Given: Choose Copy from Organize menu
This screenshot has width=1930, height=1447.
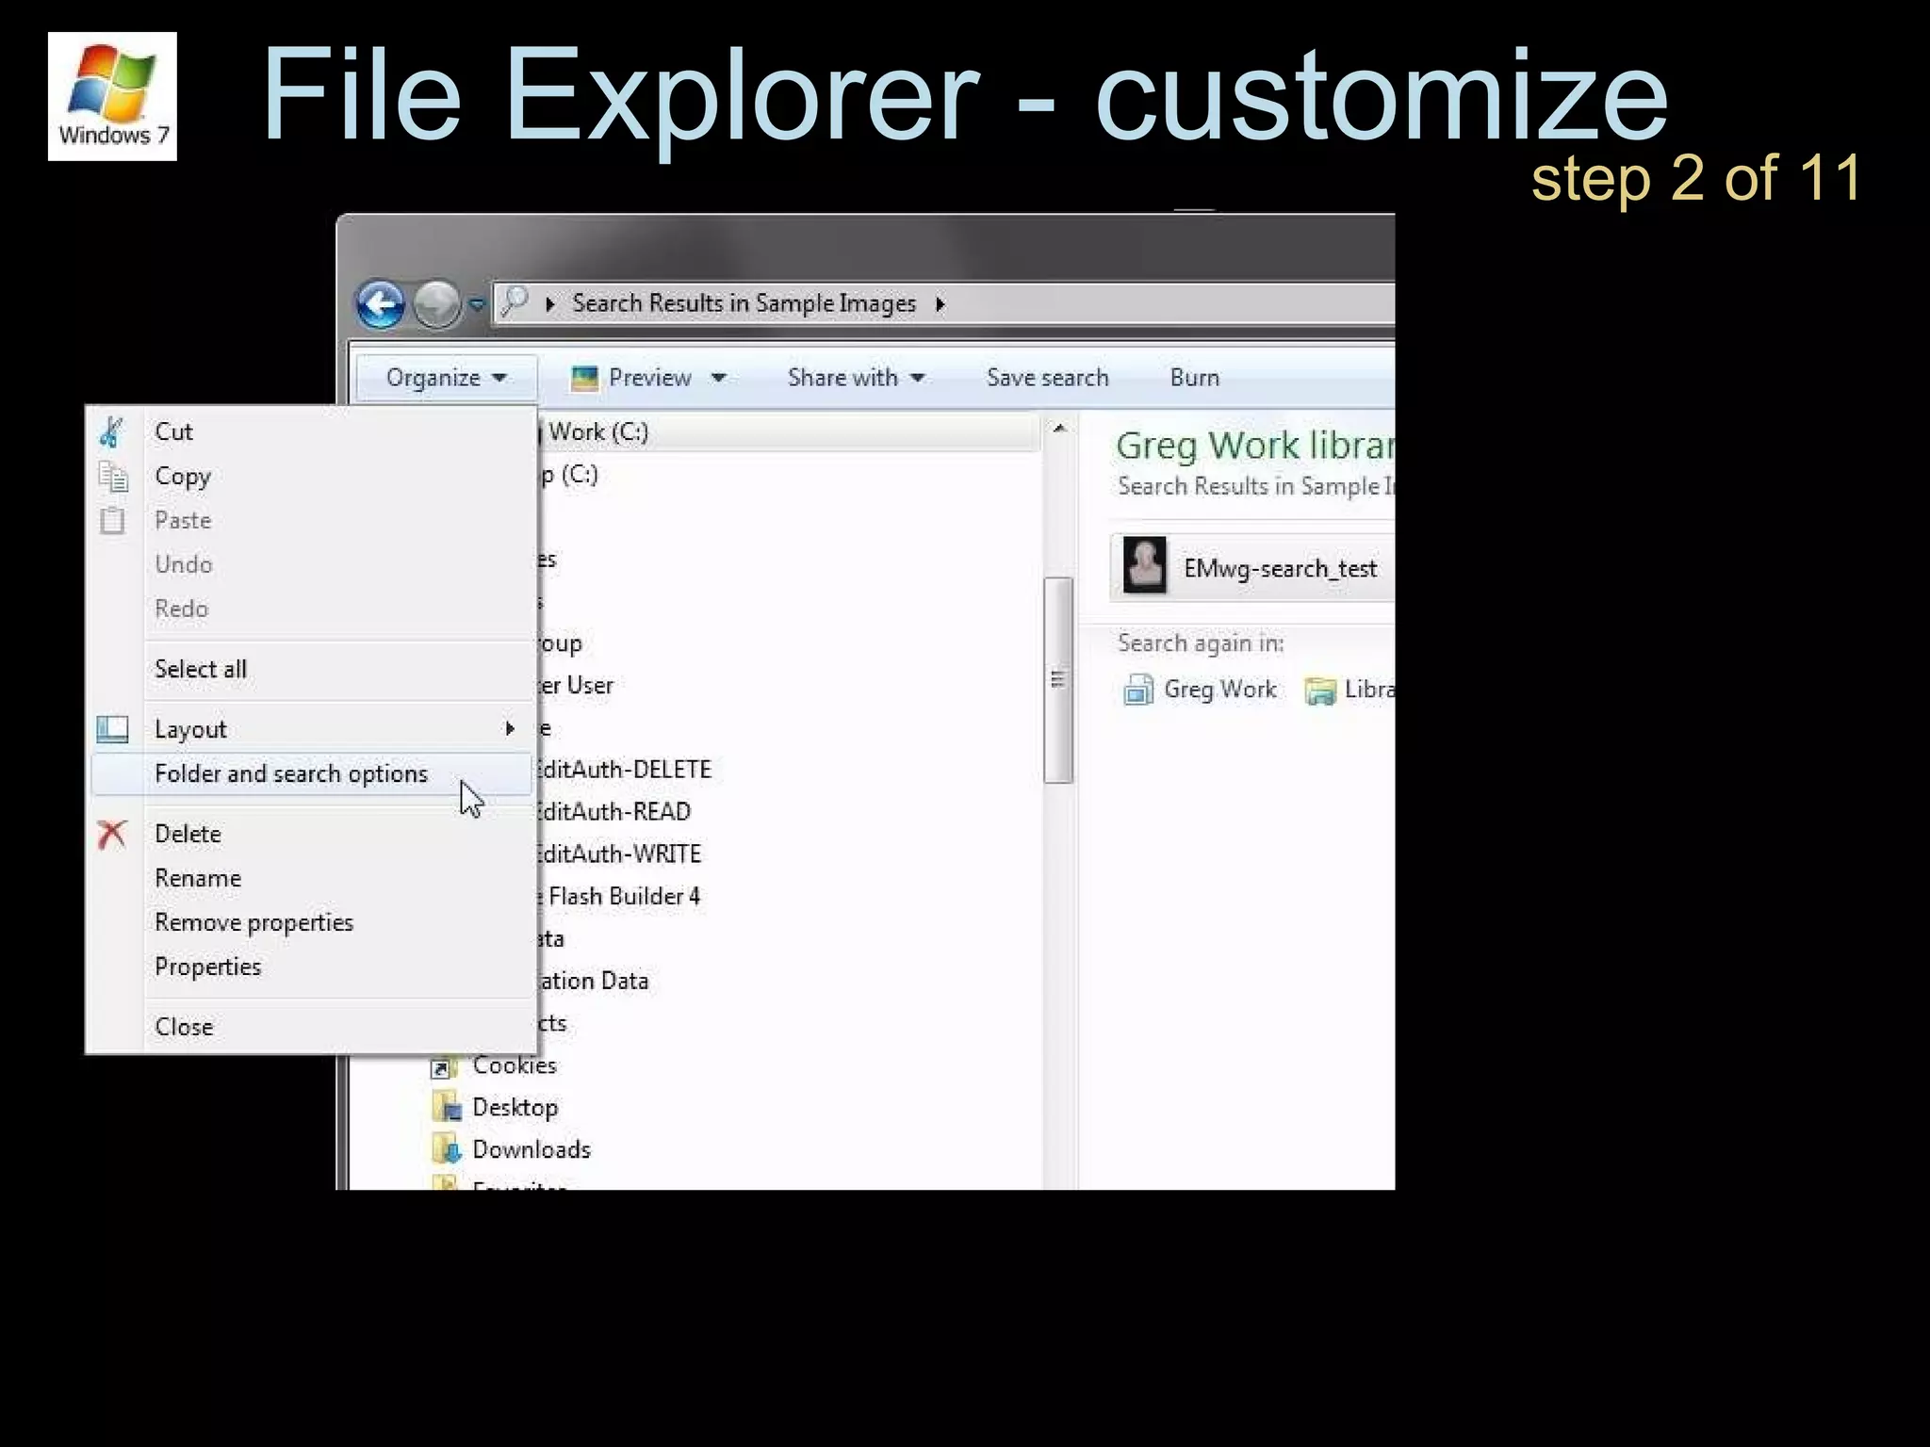Looking at the screenshot, I should coord(311,476).
